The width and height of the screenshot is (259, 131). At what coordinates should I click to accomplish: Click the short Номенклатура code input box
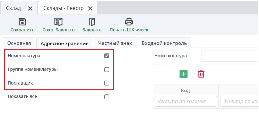point(212,56)
